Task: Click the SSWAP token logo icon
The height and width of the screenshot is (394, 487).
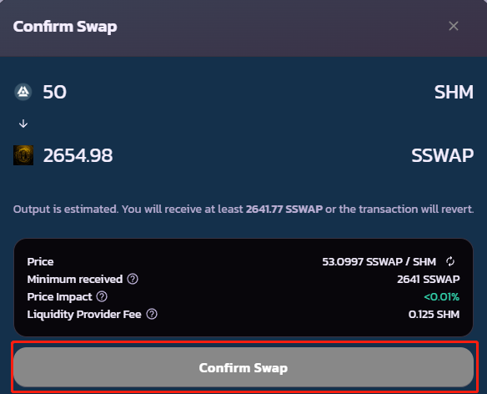Action: (23, 155)
